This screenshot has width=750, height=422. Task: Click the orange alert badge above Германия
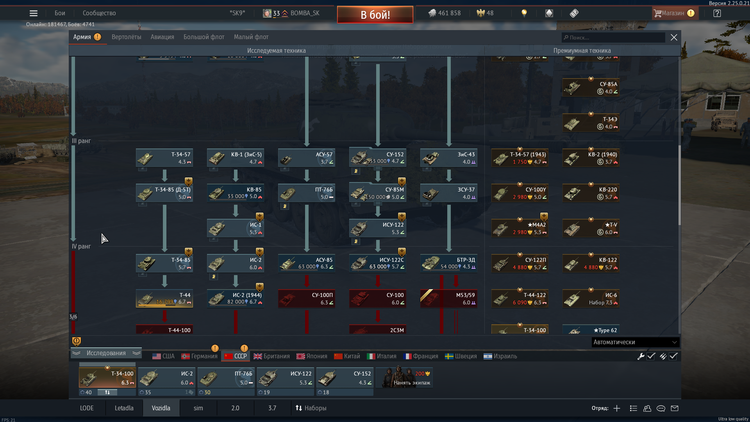click(x=215, y=348)
